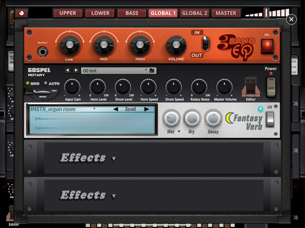305x228 pixels.
Task: Switch to the LOWER tab
Action: pyautogui.click(x=100, y=13)
